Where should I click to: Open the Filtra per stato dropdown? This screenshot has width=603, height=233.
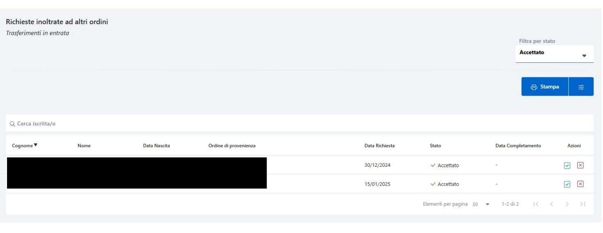(x=554, y=54)
